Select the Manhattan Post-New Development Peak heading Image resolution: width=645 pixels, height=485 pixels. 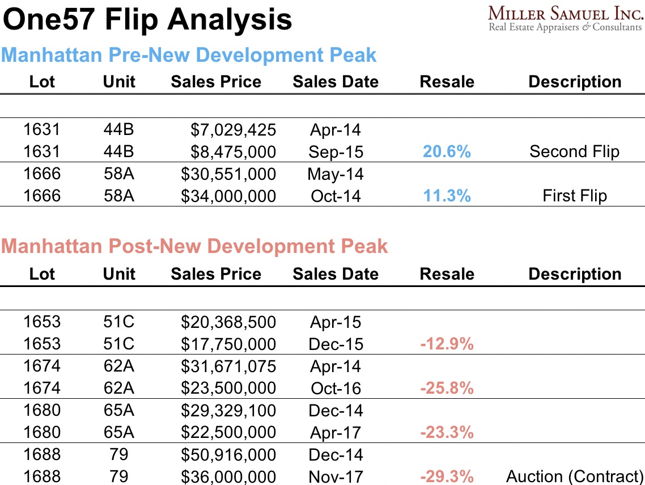[x=194, y=246]
